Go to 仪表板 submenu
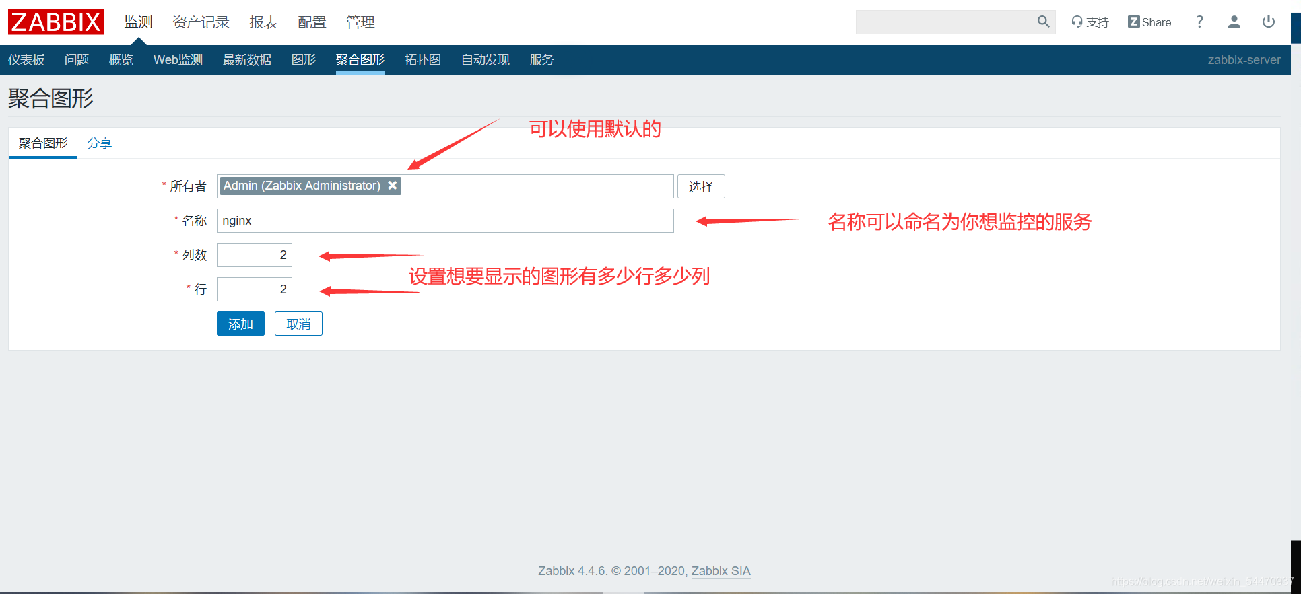The height and width of the screenshot is (594, 1301). pos(26,60)
